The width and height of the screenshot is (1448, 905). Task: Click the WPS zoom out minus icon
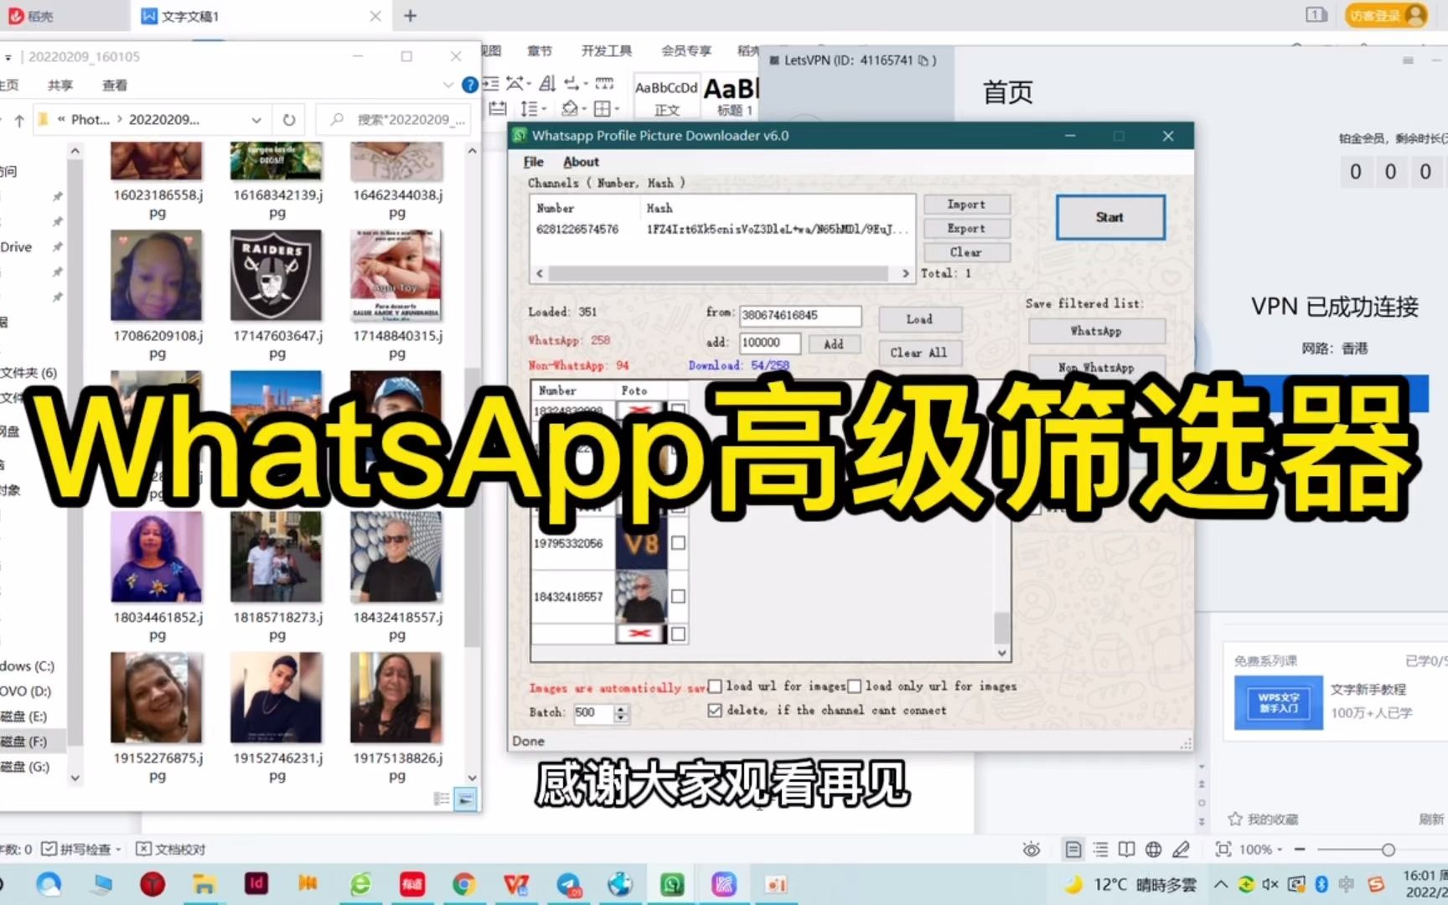pos(1300,850)
